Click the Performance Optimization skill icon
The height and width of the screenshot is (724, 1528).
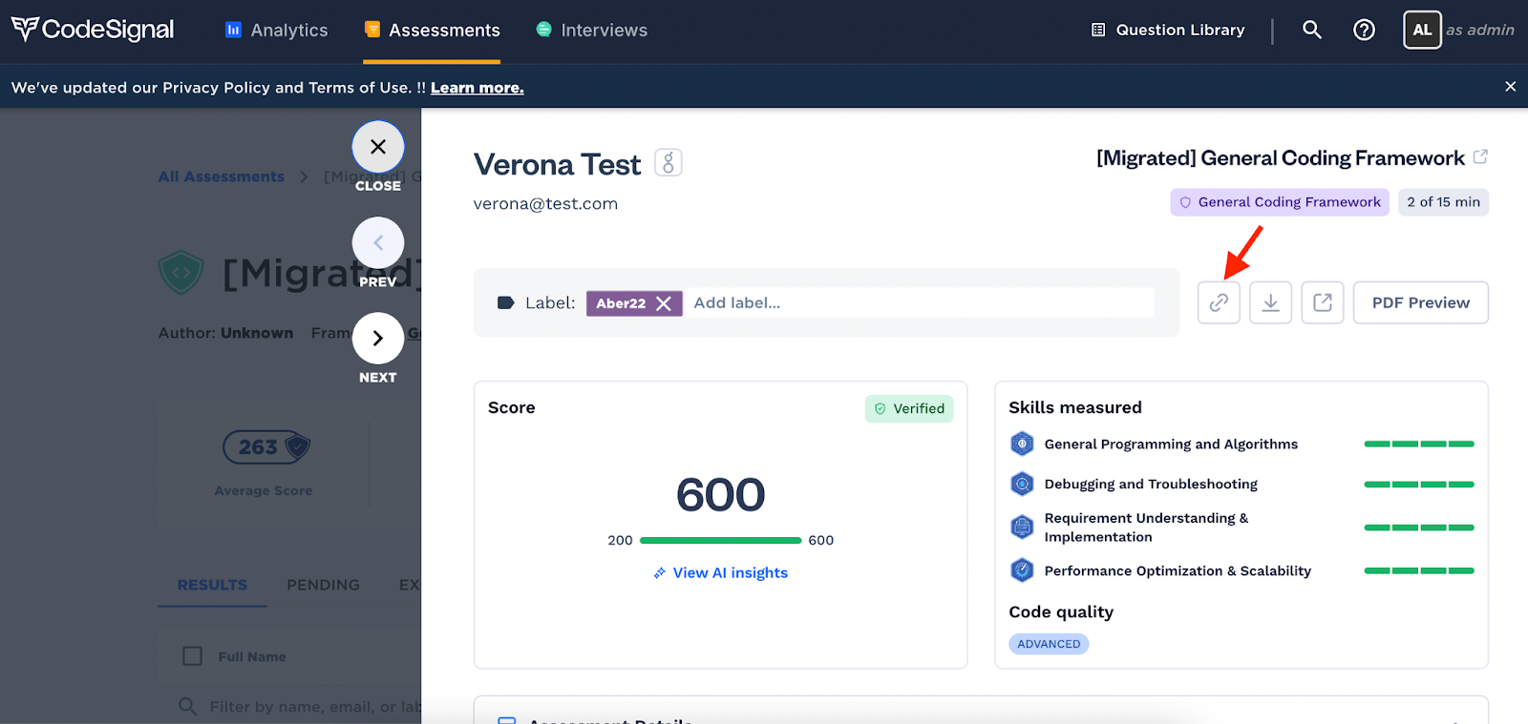1022,570
